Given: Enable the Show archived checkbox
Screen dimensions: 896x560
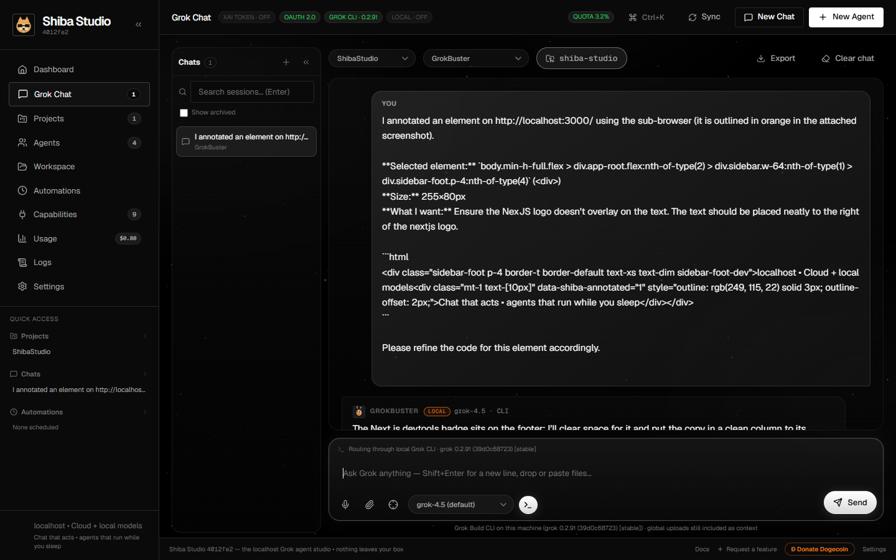Looking at the screenshot, I should pyautogui.click(x=184, y=113).
